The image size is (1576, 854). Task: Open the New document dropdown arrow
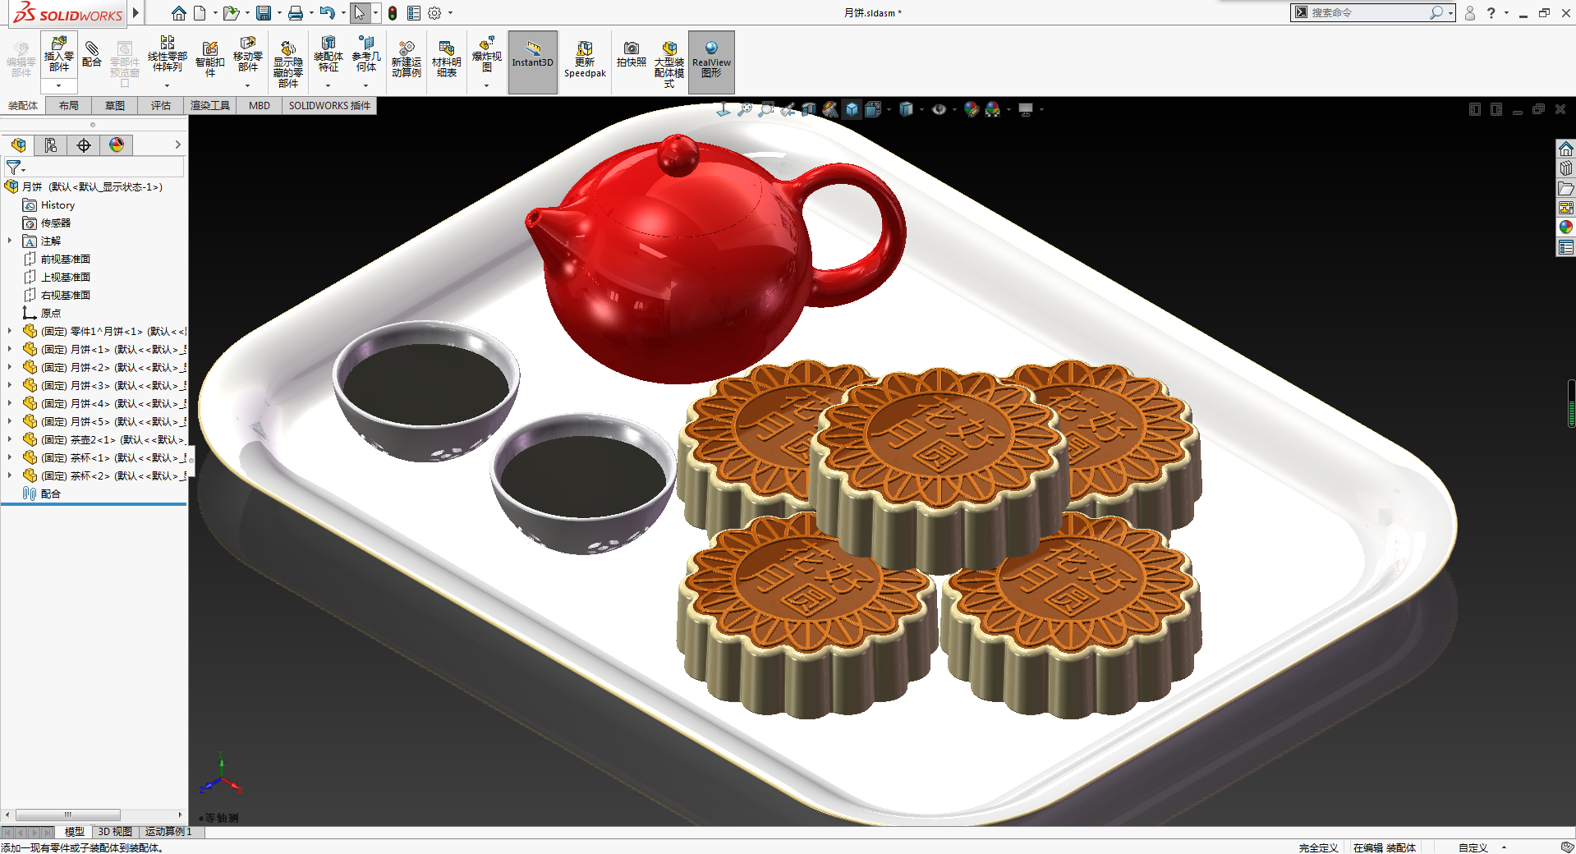coord(215,13)
